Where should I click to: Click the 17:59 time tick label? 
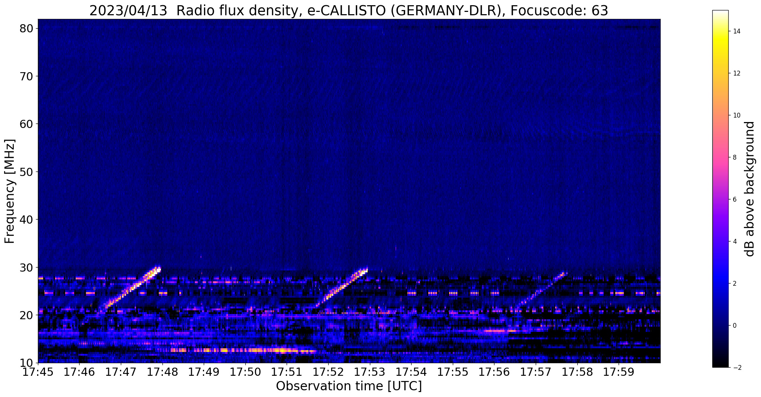tap(619, 372)
